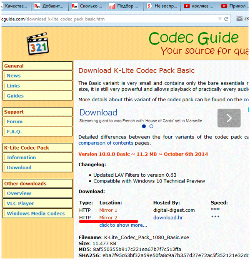Click 'click to show more...' link
The width and height of the screenshot is (250, 260).
pyautogui.click(x=123, y=225)
